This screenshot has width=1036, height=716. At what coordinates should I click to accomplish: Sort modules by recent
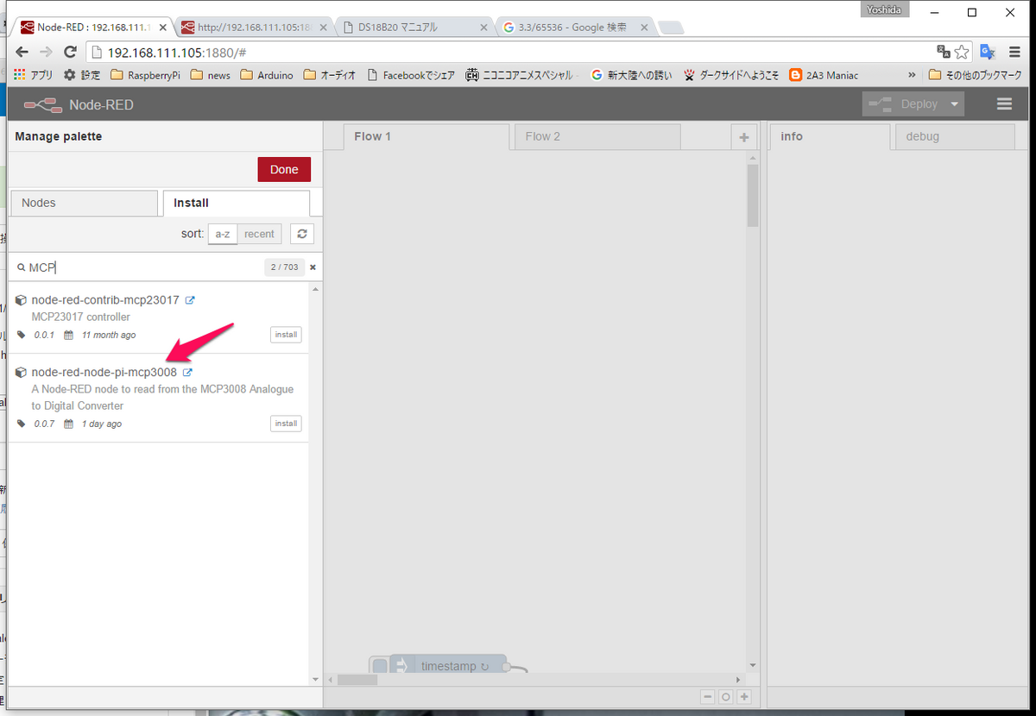pyautogui.click(x=259, y=234)
